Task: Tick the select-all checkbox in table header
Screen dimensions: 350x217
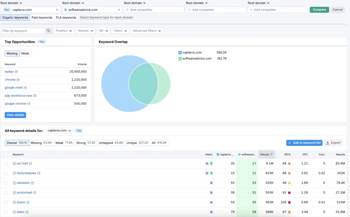Action: click(x=6, y=154)
